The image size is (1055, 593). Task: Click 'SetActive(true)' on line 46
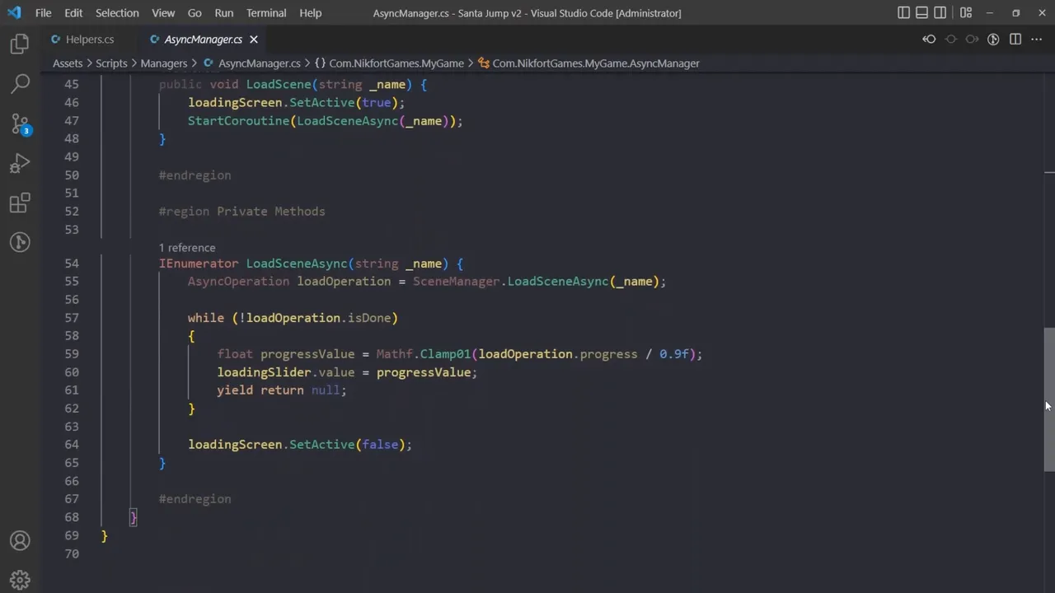click(x=344, y=102)
